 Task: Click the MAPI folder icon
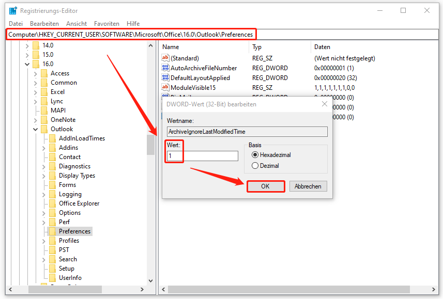(44, 111)
